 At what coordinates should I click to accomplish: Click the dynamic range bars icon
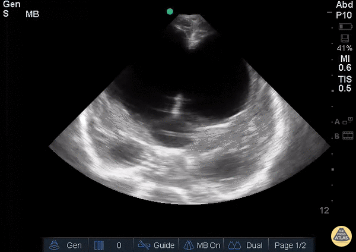99,245
